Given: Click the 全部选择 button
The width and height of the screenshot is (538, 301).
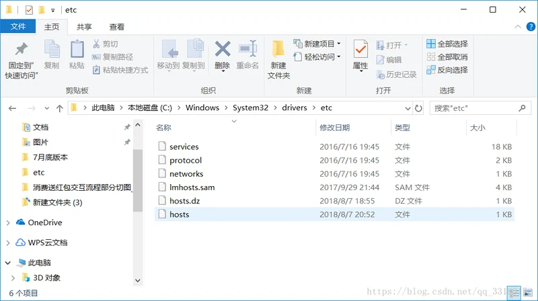Looking at the screenshot, I should tap(447, 44).
